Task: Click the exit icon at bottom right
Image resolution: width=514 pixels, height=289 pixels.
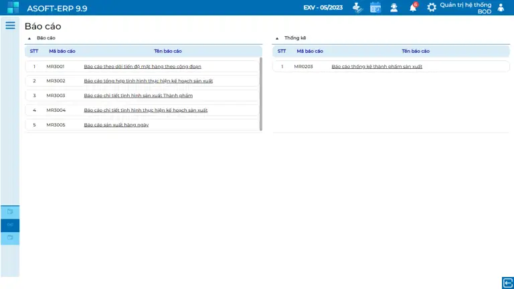Action: tap(507, 282)
